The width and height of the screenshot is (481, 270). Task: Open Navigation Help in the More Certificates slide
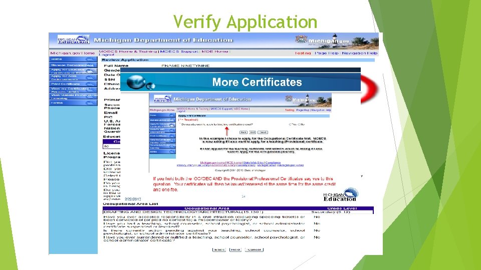pyautogui.click(x=321, y=110)
